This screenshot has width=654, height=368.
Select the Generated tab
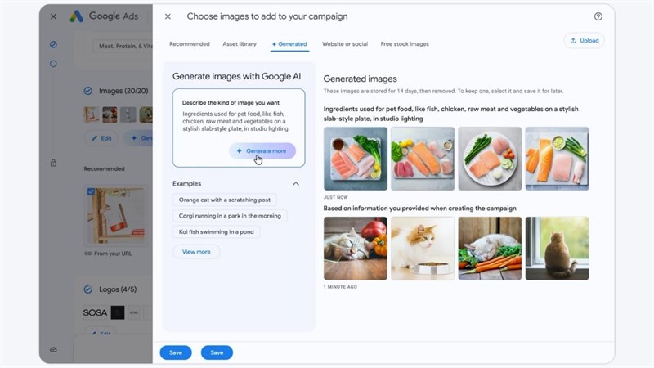tap(289, 44)
